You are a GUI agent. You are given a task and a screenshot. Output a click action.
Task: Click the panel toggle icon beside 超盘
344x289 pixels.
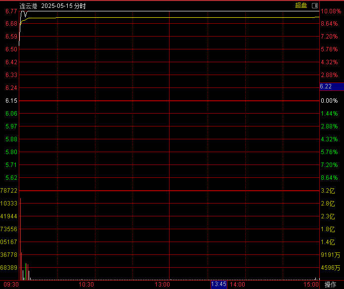(x=315, y=5)
